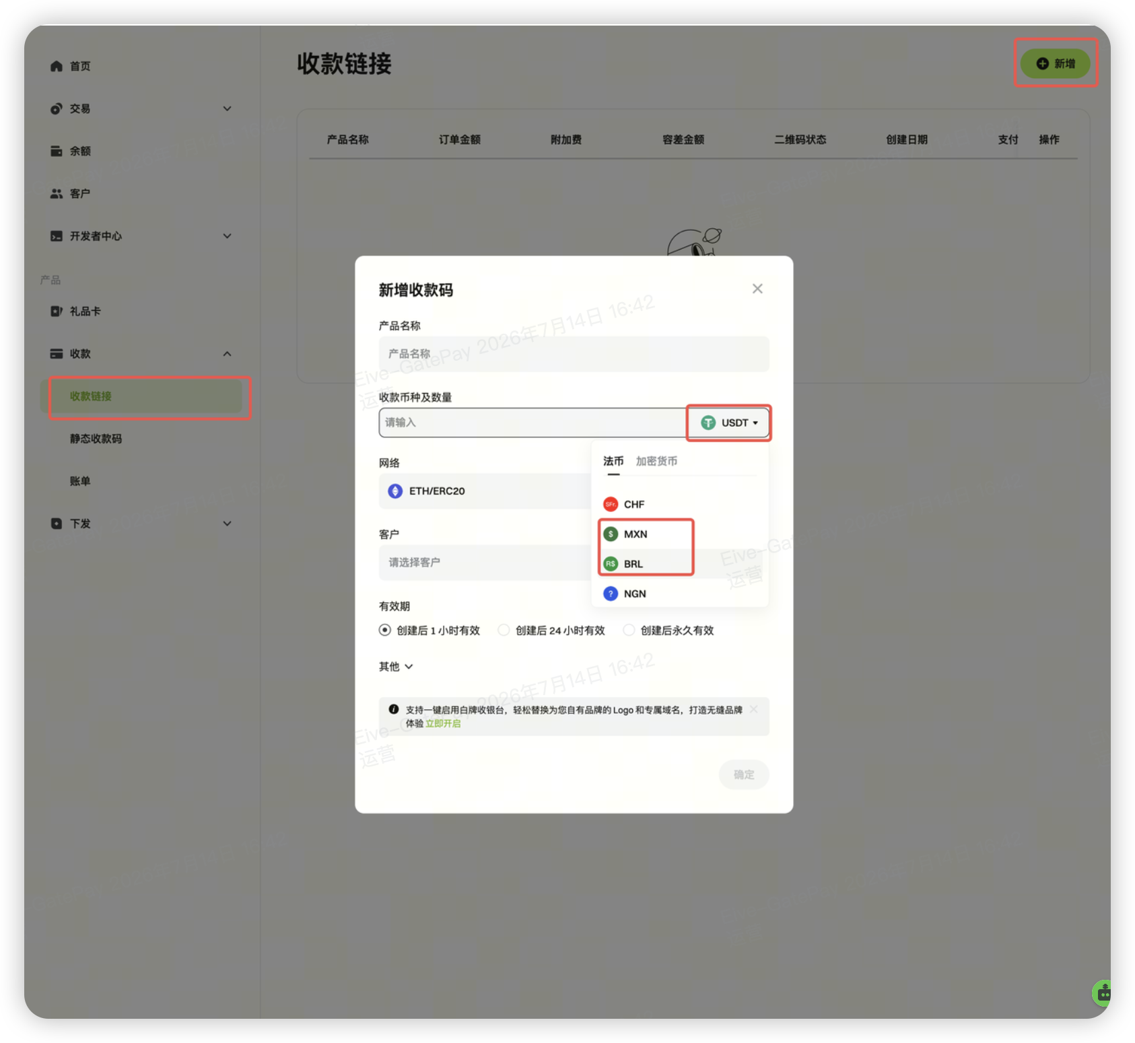This screenshot has width=1135, height=1043.
Task: Click the BRL currency icon
Action: 611,564
